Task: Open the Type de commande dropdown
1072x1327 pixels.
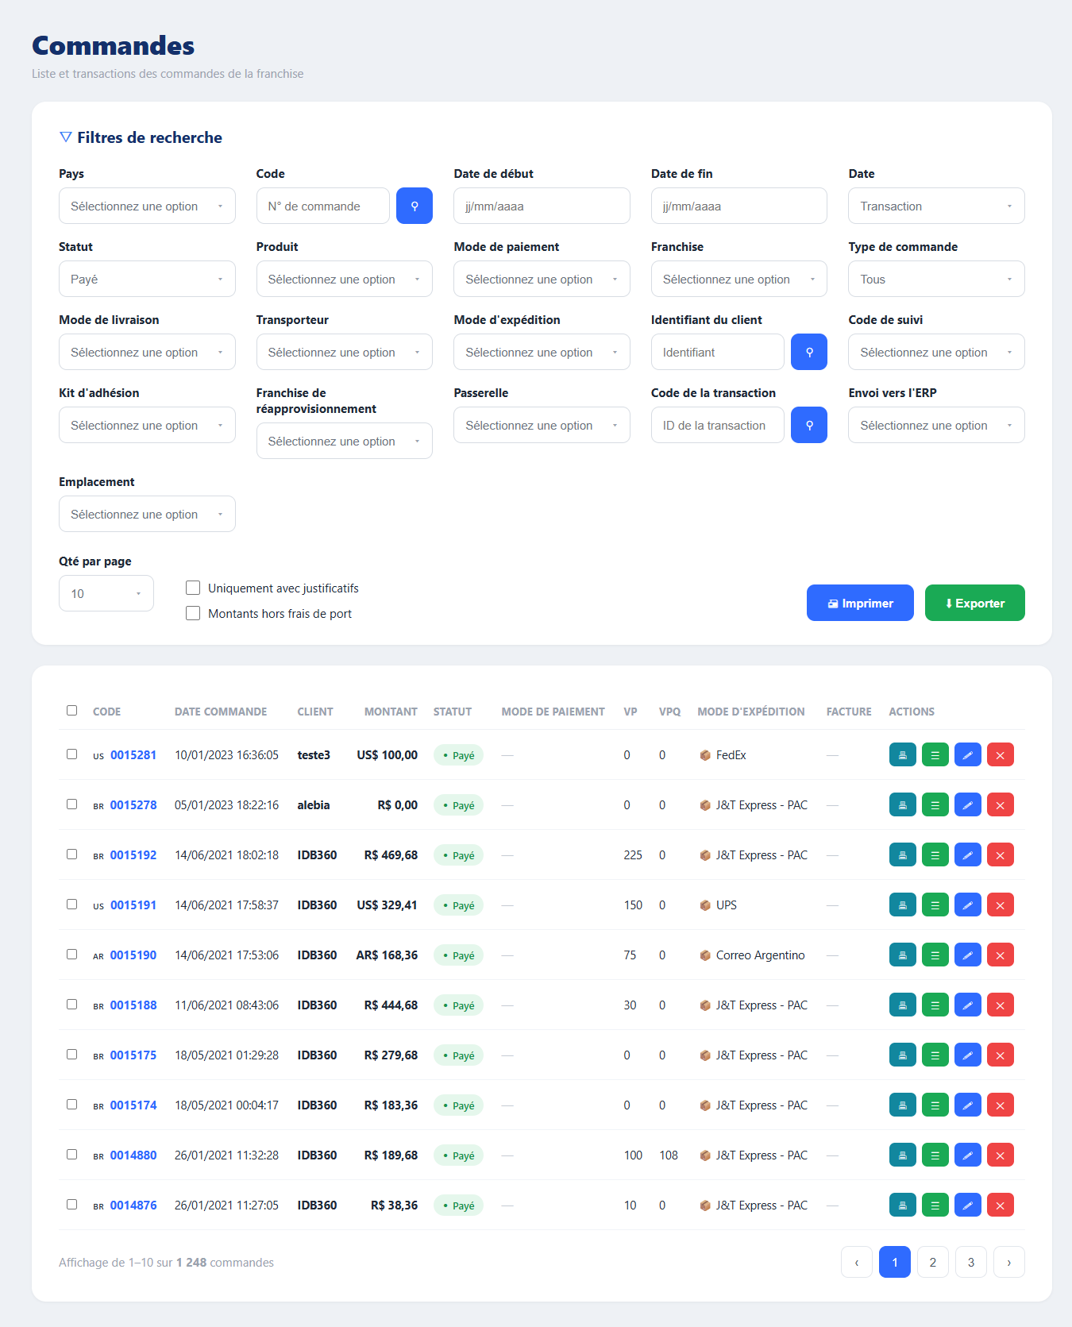Action: pos(936,279)
